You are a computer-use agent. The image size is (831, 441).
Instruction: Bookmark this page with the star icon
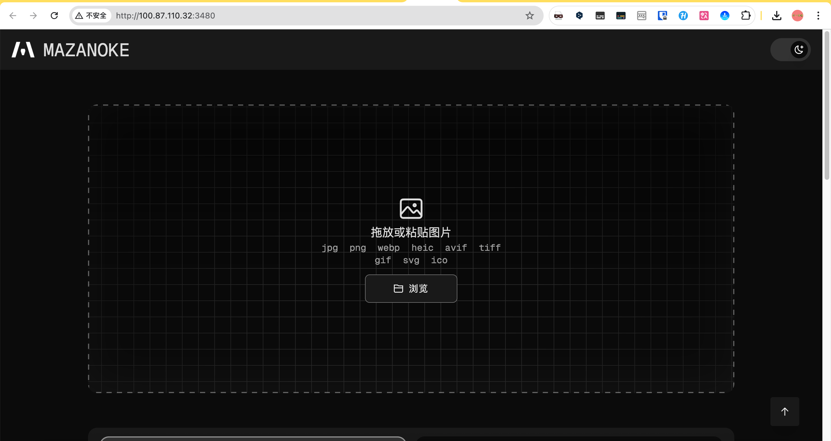(529, 16)
